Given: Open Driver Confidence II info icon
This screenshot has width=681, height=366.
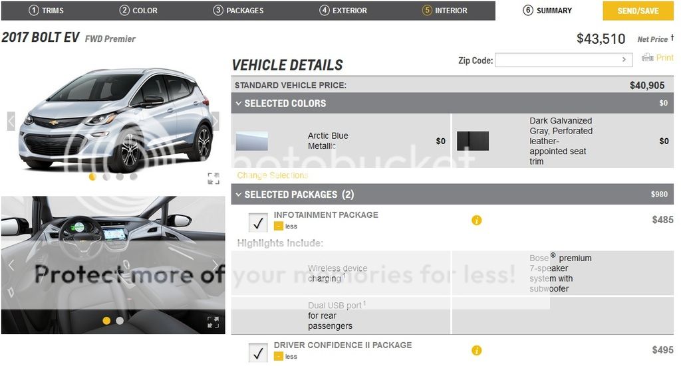Looking at the screenshot, I should [x=476, y=351].
